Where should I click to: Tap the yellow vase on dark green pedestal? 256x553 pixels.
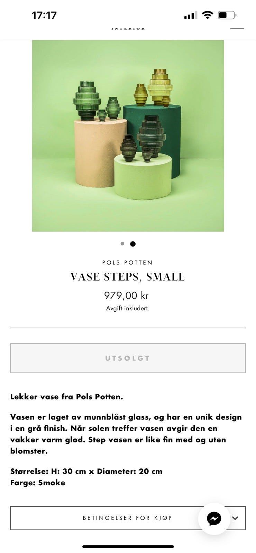(160, 87)
